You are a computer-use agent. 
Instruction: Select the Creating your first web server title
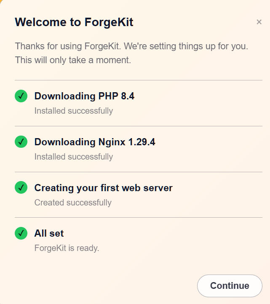point(103,188)
